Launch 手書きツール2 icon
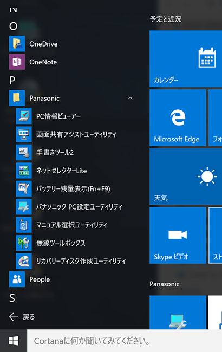 (24, 152)
